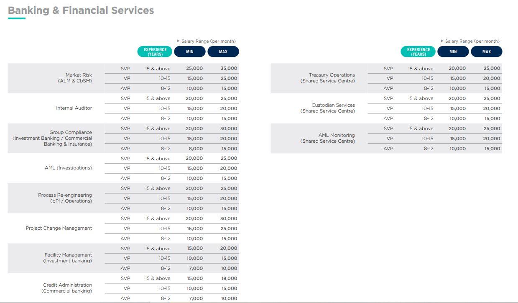Click the left table's EXPERIENCE (YEARS) header
The height and width of the screenshot is (303, 518).
(x=155, y=51)
